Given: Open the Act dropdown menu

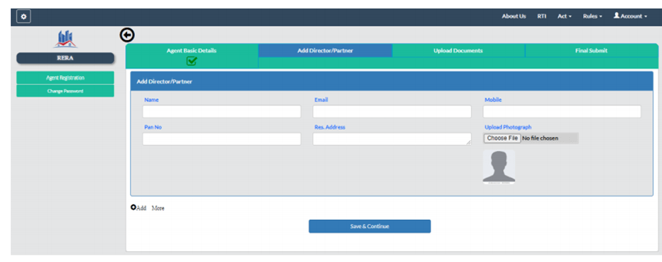Looking at the screenshot, I should tap(565, 16).
